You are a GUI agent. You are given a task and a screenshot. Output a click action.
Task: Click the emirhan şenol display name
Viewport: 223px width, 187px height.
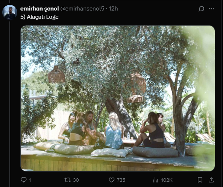tap(39, 9)
